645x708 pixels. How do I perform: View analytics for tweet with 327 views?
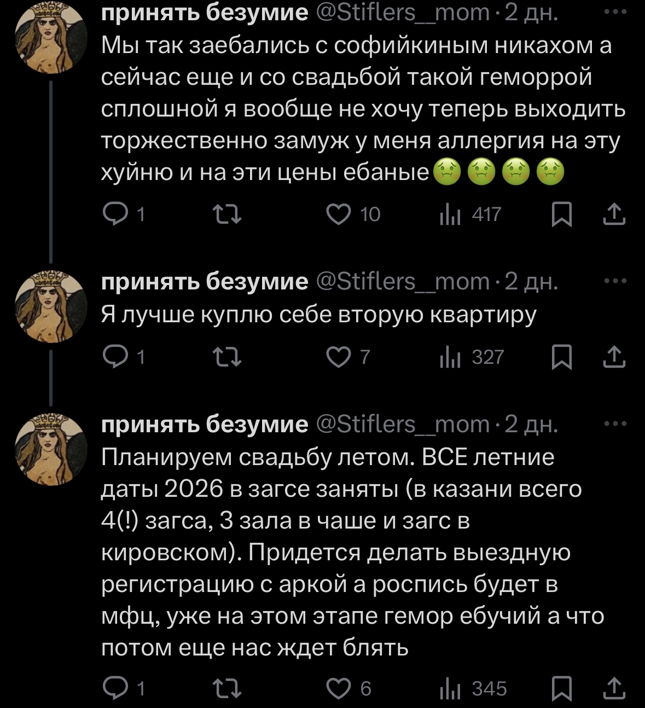click(450, 357)
